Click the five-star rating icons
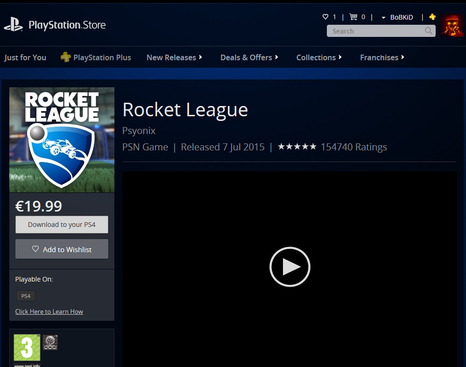Image resolution: width=466 pixels, height=367 pixels. [297, 147]
